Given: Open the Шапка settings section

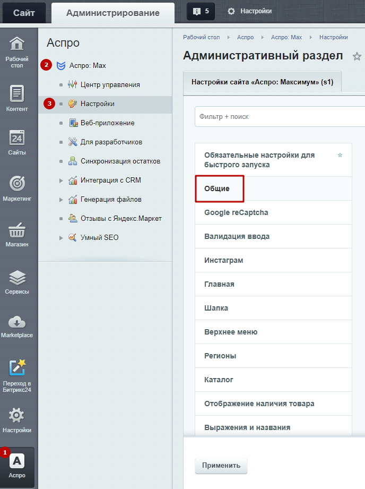Looking at the screenshot, I should [x=273, y=308].
